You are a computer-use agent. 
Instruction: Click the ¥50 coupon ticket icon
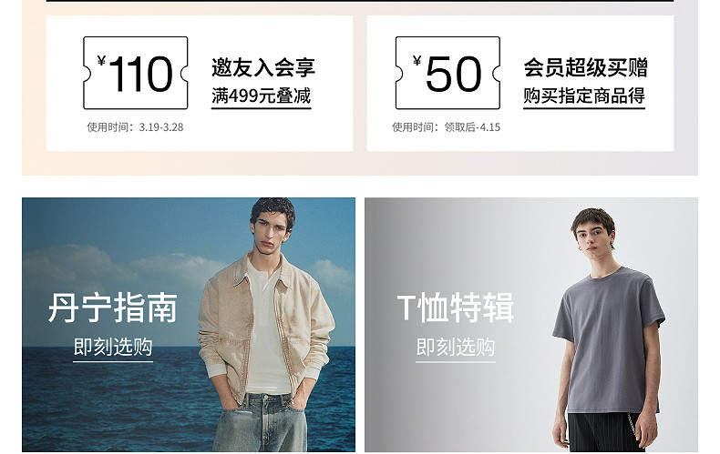[x=447, y=73]
